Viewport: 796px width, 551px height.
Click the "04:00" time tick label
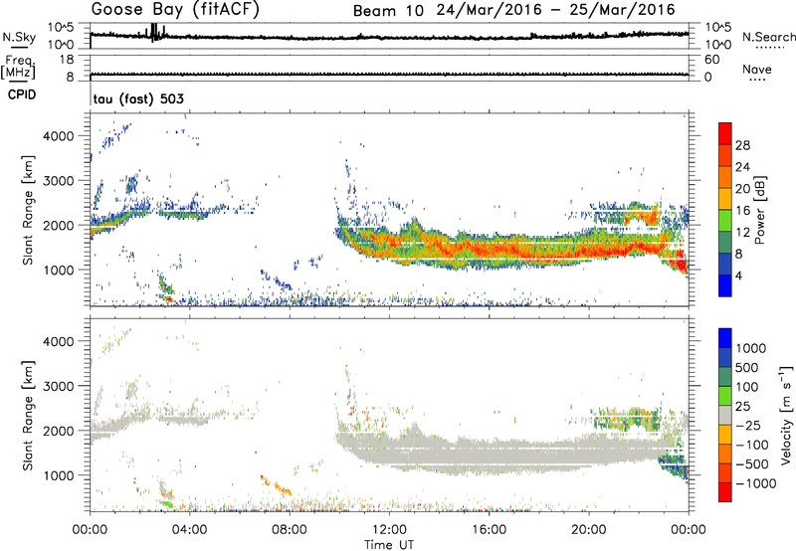(x=189, y=530)
